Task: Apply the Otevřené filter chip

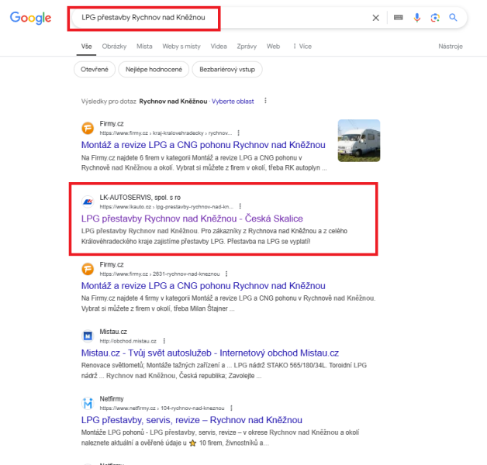Action: point(95,69)
